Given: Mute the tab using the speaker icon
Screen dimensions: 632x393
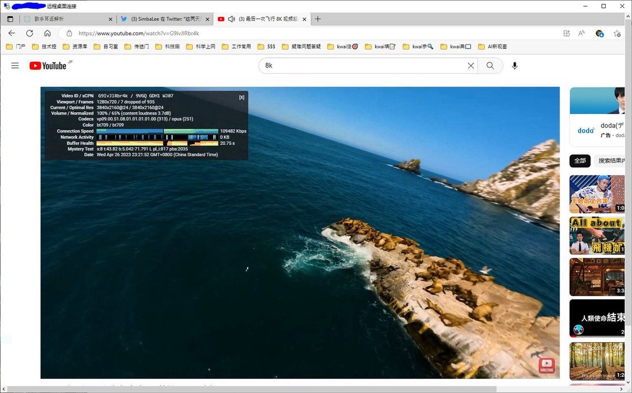Looking at the screenshot, I should 231,19.
